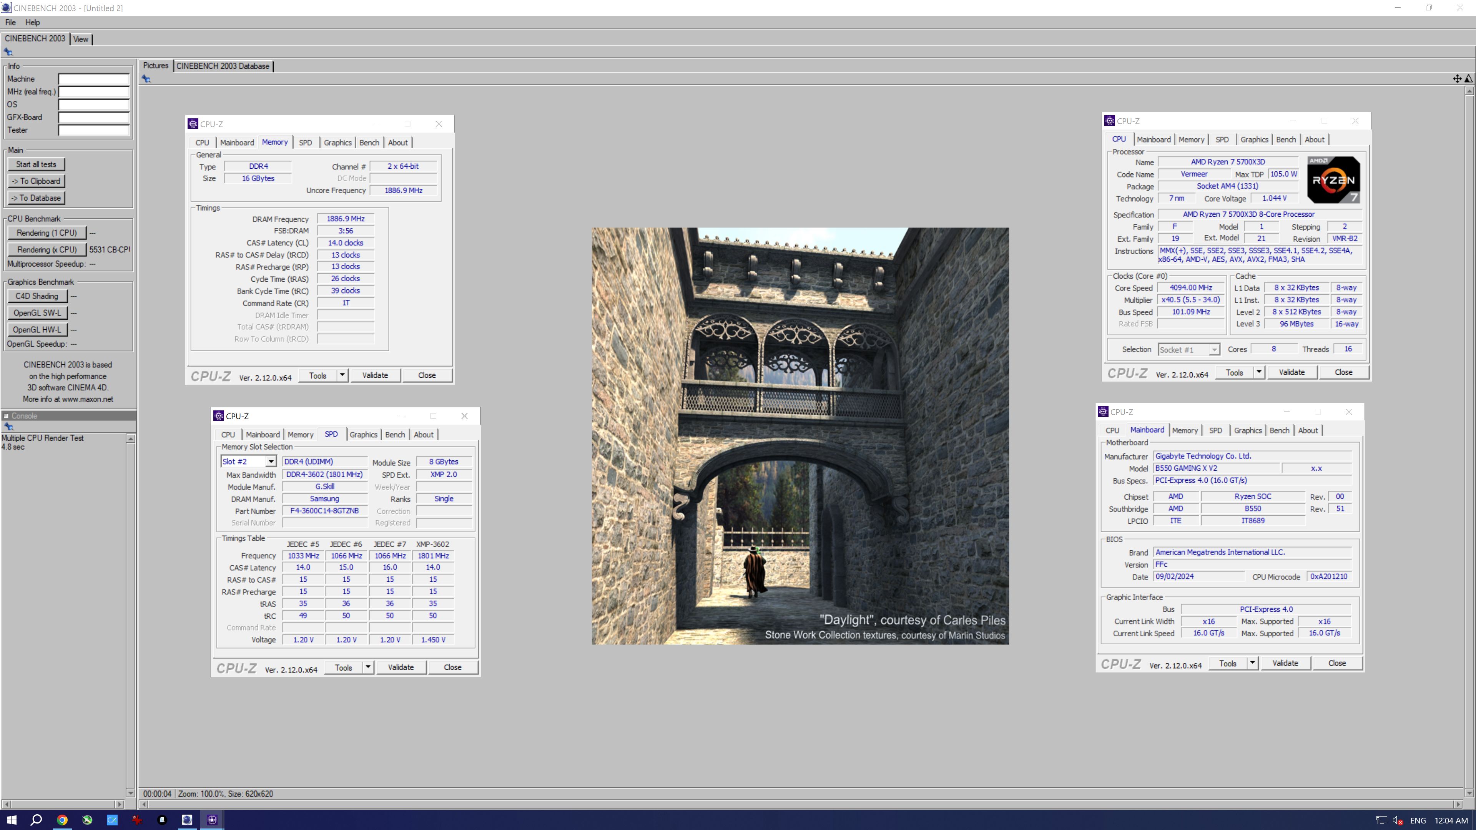The image size is (1476, 830).
Task: Click the Console scrollbar up arrow
Action: pyautogui.click(x=131, y=439)
